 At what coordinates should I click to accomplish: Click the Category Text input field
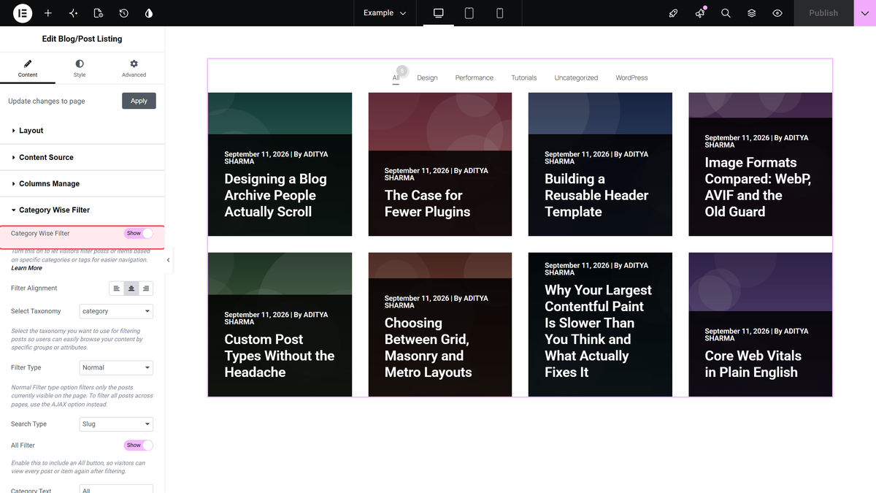click(116, 489)
